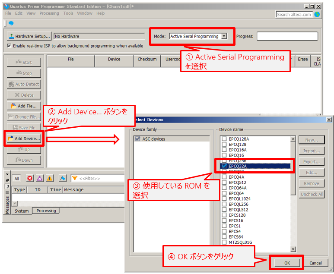Image resolution: width=334 pixels, height=274 pixels.
Task: Check the EPCQ512 device checkbox
Action: click(x=224, y=182)
